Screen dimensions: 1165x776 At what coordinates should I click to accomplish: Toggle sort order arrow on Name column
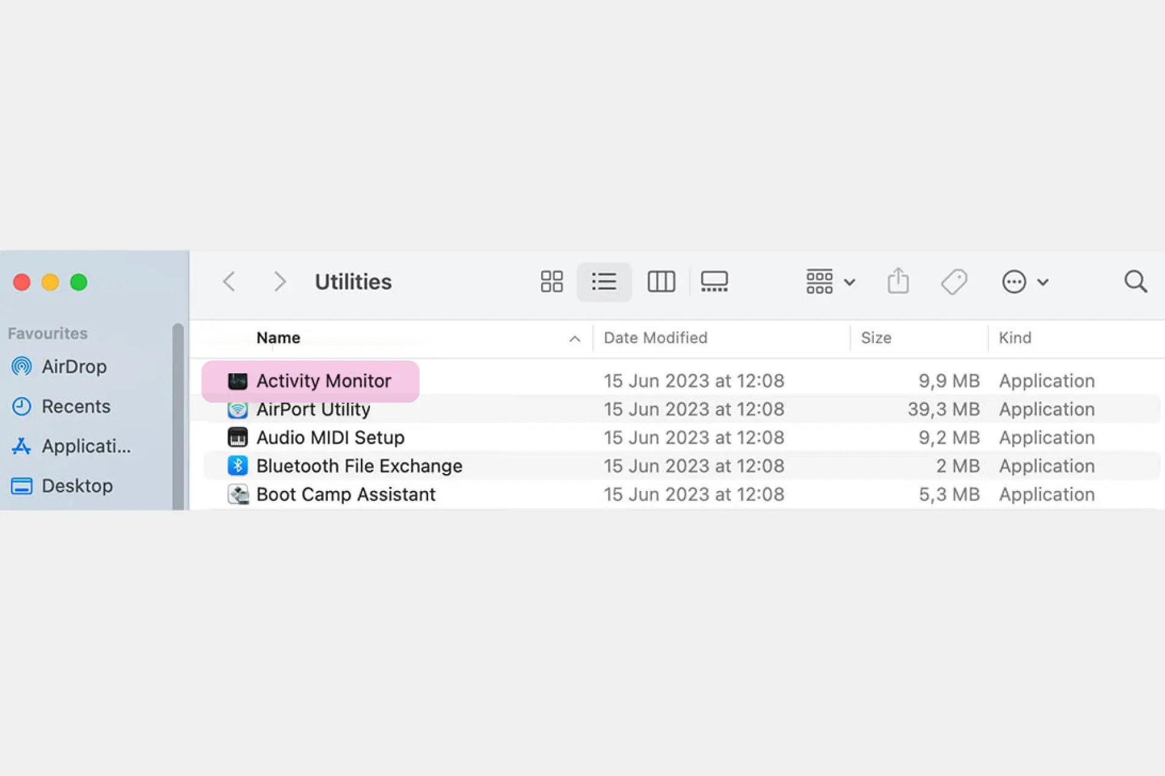click(574, 339)
